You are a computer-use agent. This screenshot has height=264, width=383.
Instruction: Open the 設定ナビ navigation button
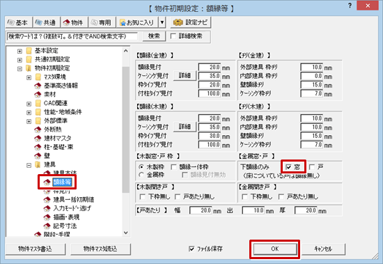click(x=191, y=22)
